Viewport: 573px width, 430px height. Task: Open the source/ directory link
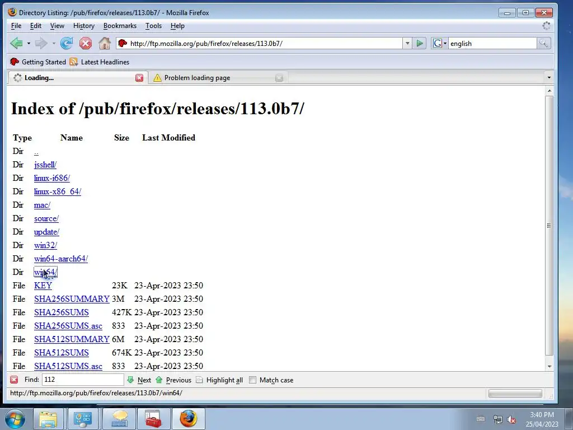tap(46, 219)
